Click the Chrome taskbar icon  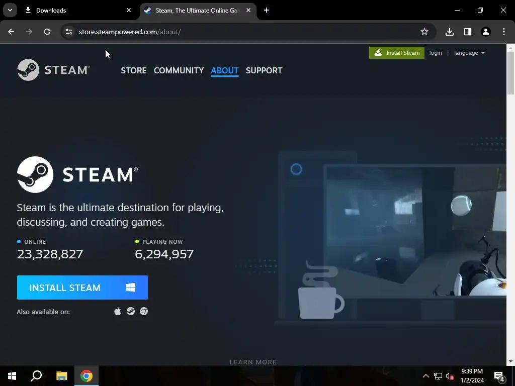click(x=87, y=376)
